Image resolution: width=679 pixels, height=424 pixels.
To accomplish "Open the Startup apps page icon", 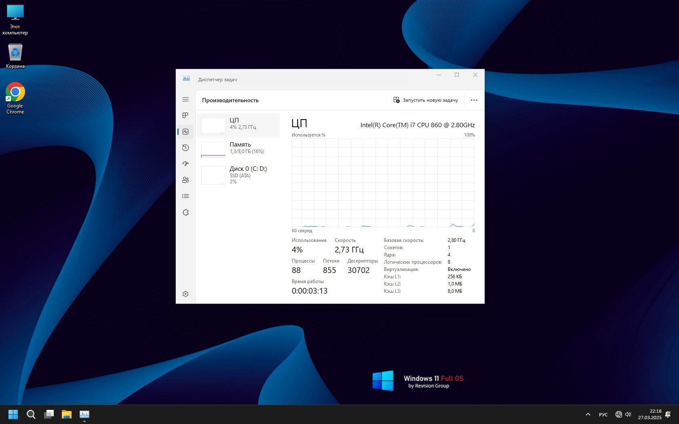I will coord(186,164).
